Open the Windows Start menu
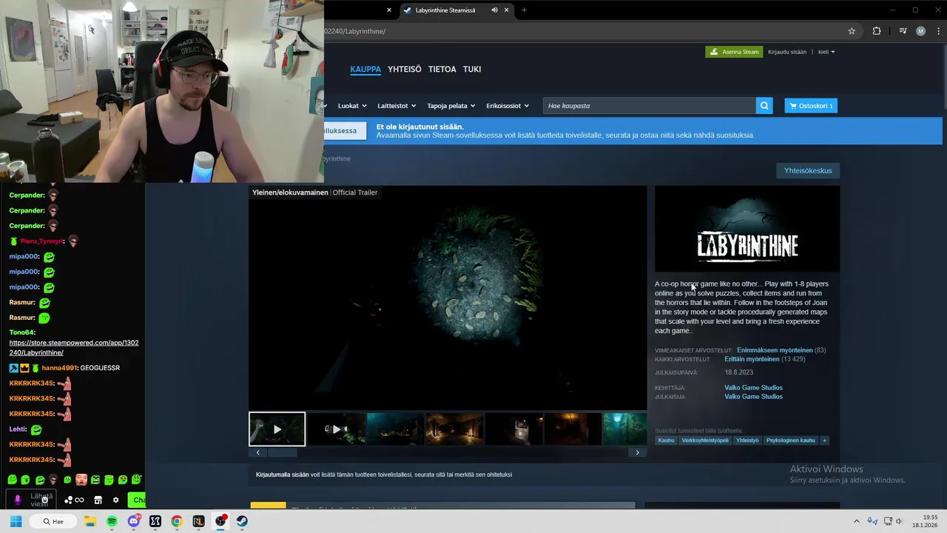The image size is (947, 533). [16, 521]
